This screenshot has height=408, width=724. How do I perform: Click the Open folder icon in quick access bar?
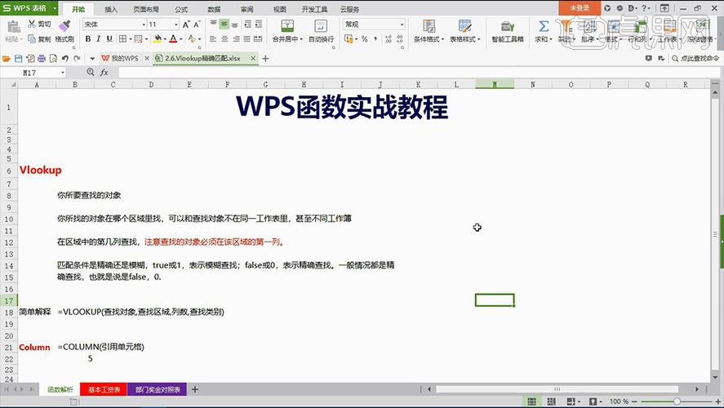7,59
